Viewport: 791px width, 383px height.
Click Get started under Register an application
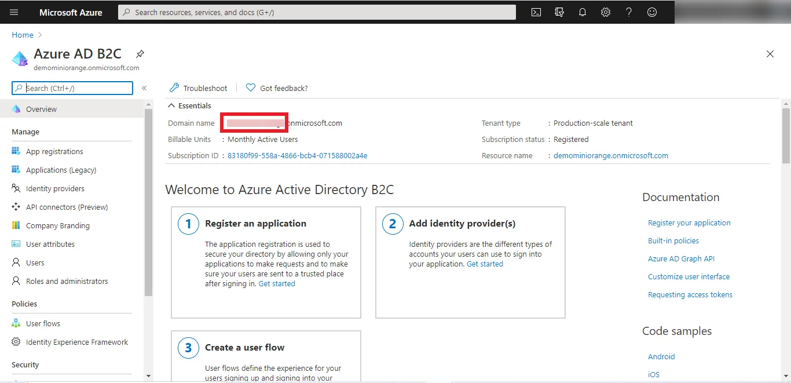point(276,283)
